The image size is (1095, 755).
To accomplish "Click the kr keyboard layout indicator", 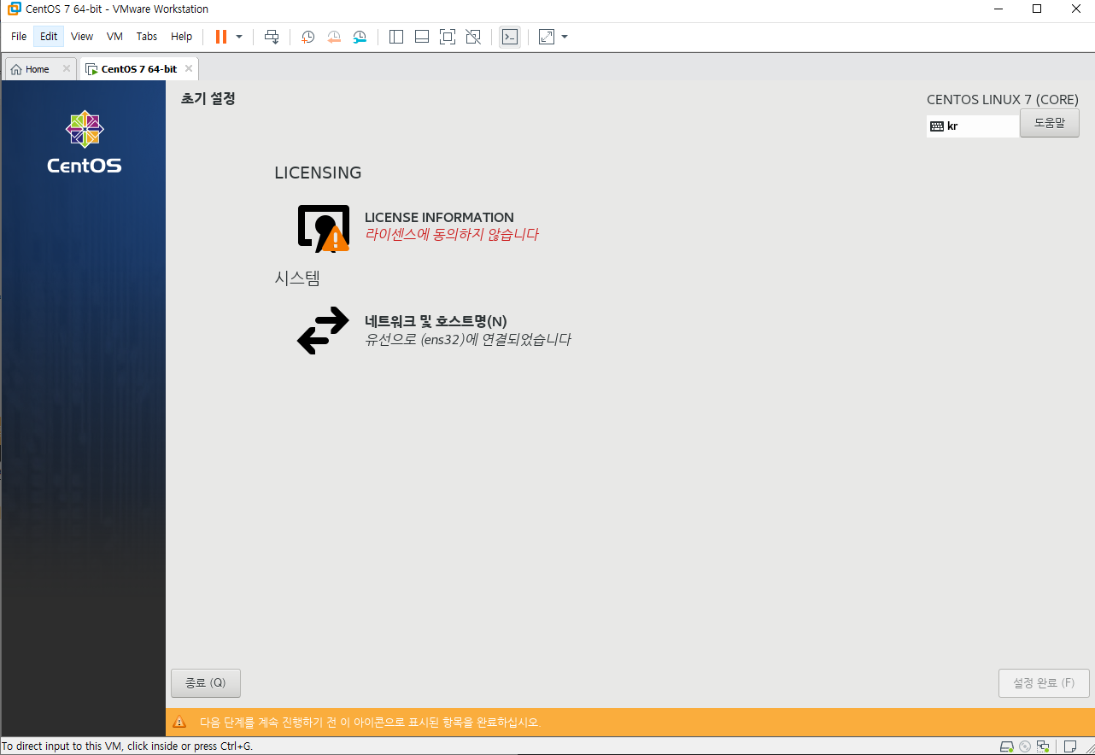I will click(973, 126).
